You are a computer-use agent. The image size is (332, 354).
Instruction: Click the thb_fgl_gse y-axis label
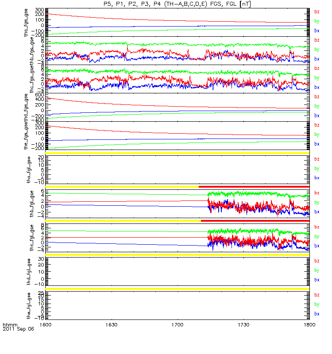31,204
